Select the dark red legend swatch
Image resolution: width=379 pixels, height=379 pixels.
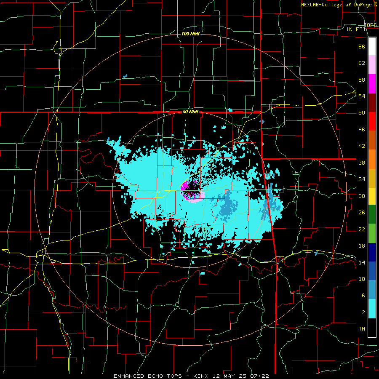tap(372, 102)
